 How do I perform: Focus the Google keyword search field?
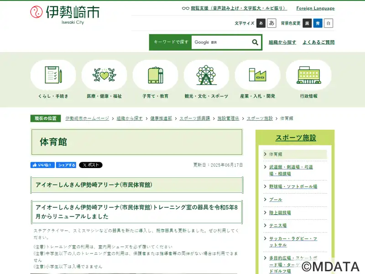click(220, 42)
